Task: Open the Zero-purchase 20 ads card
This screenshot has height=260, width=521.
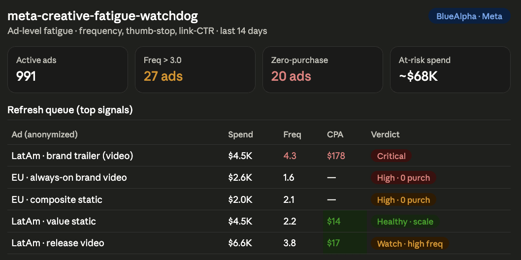Action: [x=323, y=70]
